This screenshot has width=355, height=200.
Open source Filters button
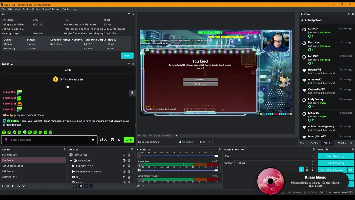coord(205,142)
